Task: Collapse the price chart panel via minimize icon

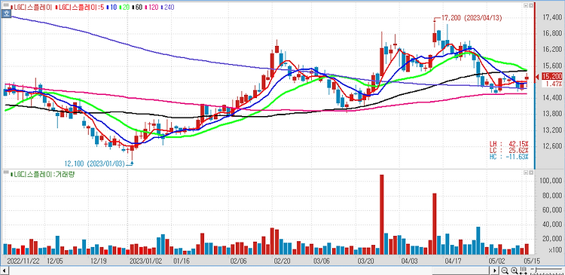Action: [x=525, y=6]
